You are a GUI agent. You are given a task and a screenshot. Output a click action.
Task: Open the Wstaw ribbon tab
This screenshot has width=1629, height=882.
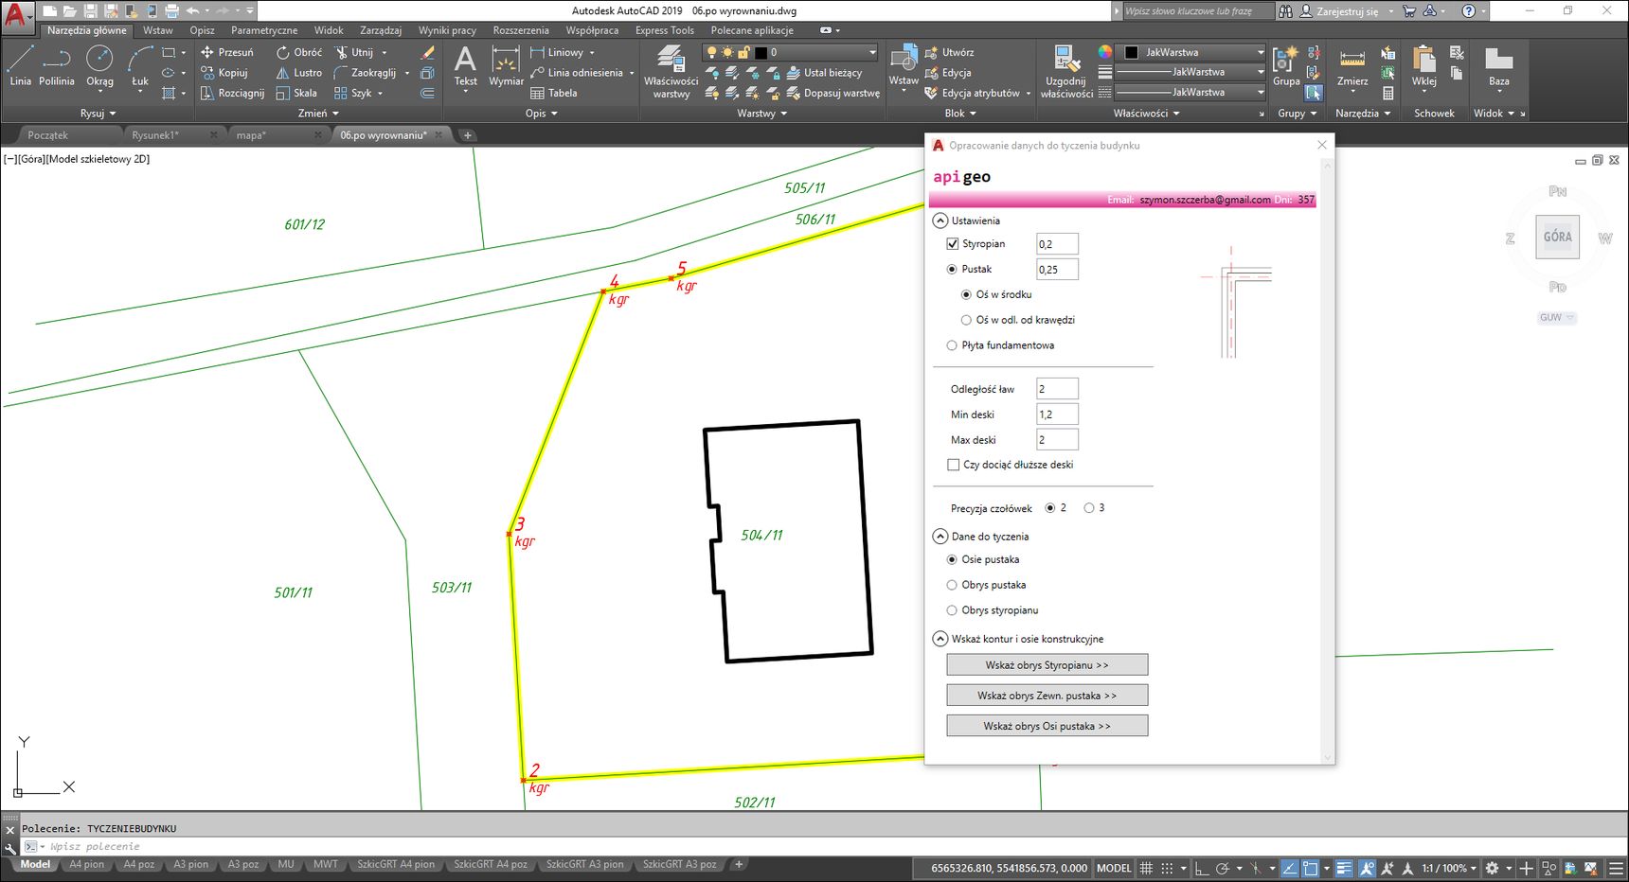[157, 30]
